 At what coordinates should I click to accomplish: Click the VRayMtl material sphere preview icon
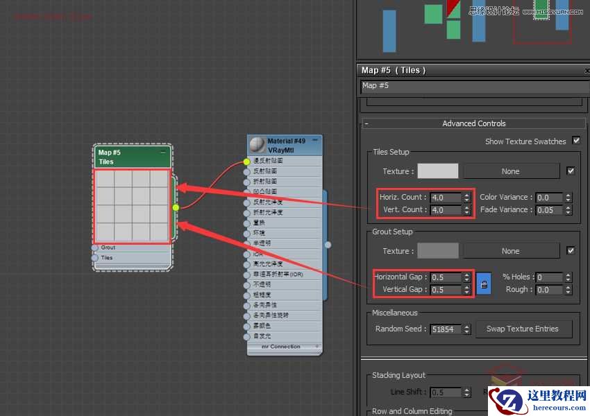[x=257, y=145]
